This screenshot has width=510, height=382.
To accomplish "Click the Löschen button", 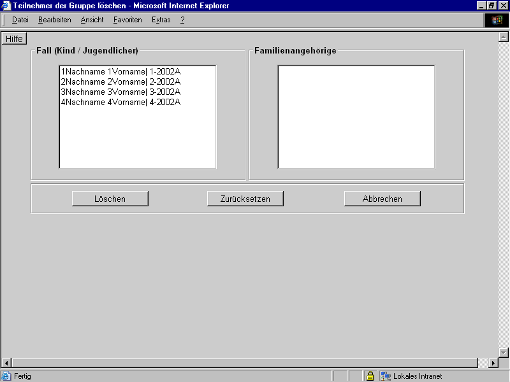I will 110,199.
